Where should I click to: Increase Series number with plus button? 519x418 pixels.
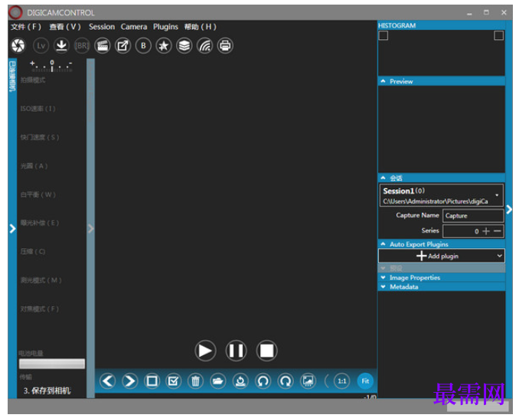486,231
